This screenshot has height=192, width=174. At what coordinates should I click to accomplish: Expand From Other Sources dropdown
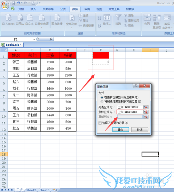pyautogui.click(x=42, y=28)
